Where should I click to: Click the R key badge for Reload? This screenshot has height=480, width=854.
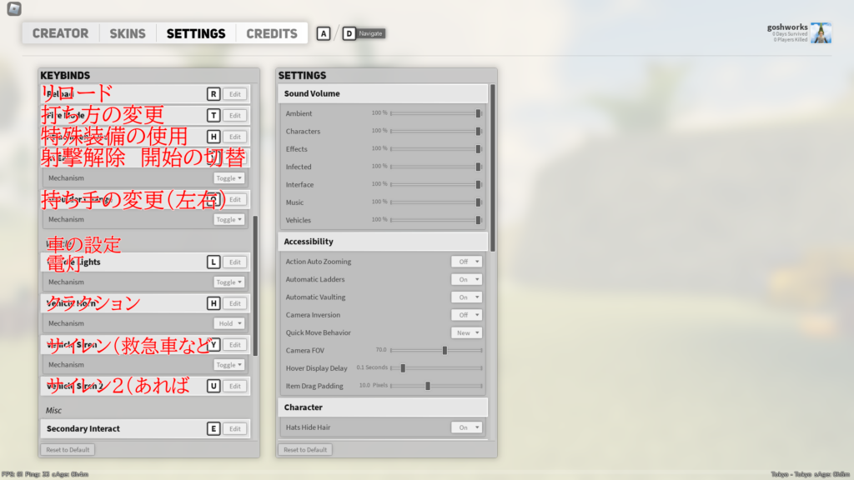(213, 95)
